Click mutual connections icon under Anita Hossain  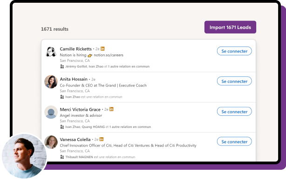(62, 97)
